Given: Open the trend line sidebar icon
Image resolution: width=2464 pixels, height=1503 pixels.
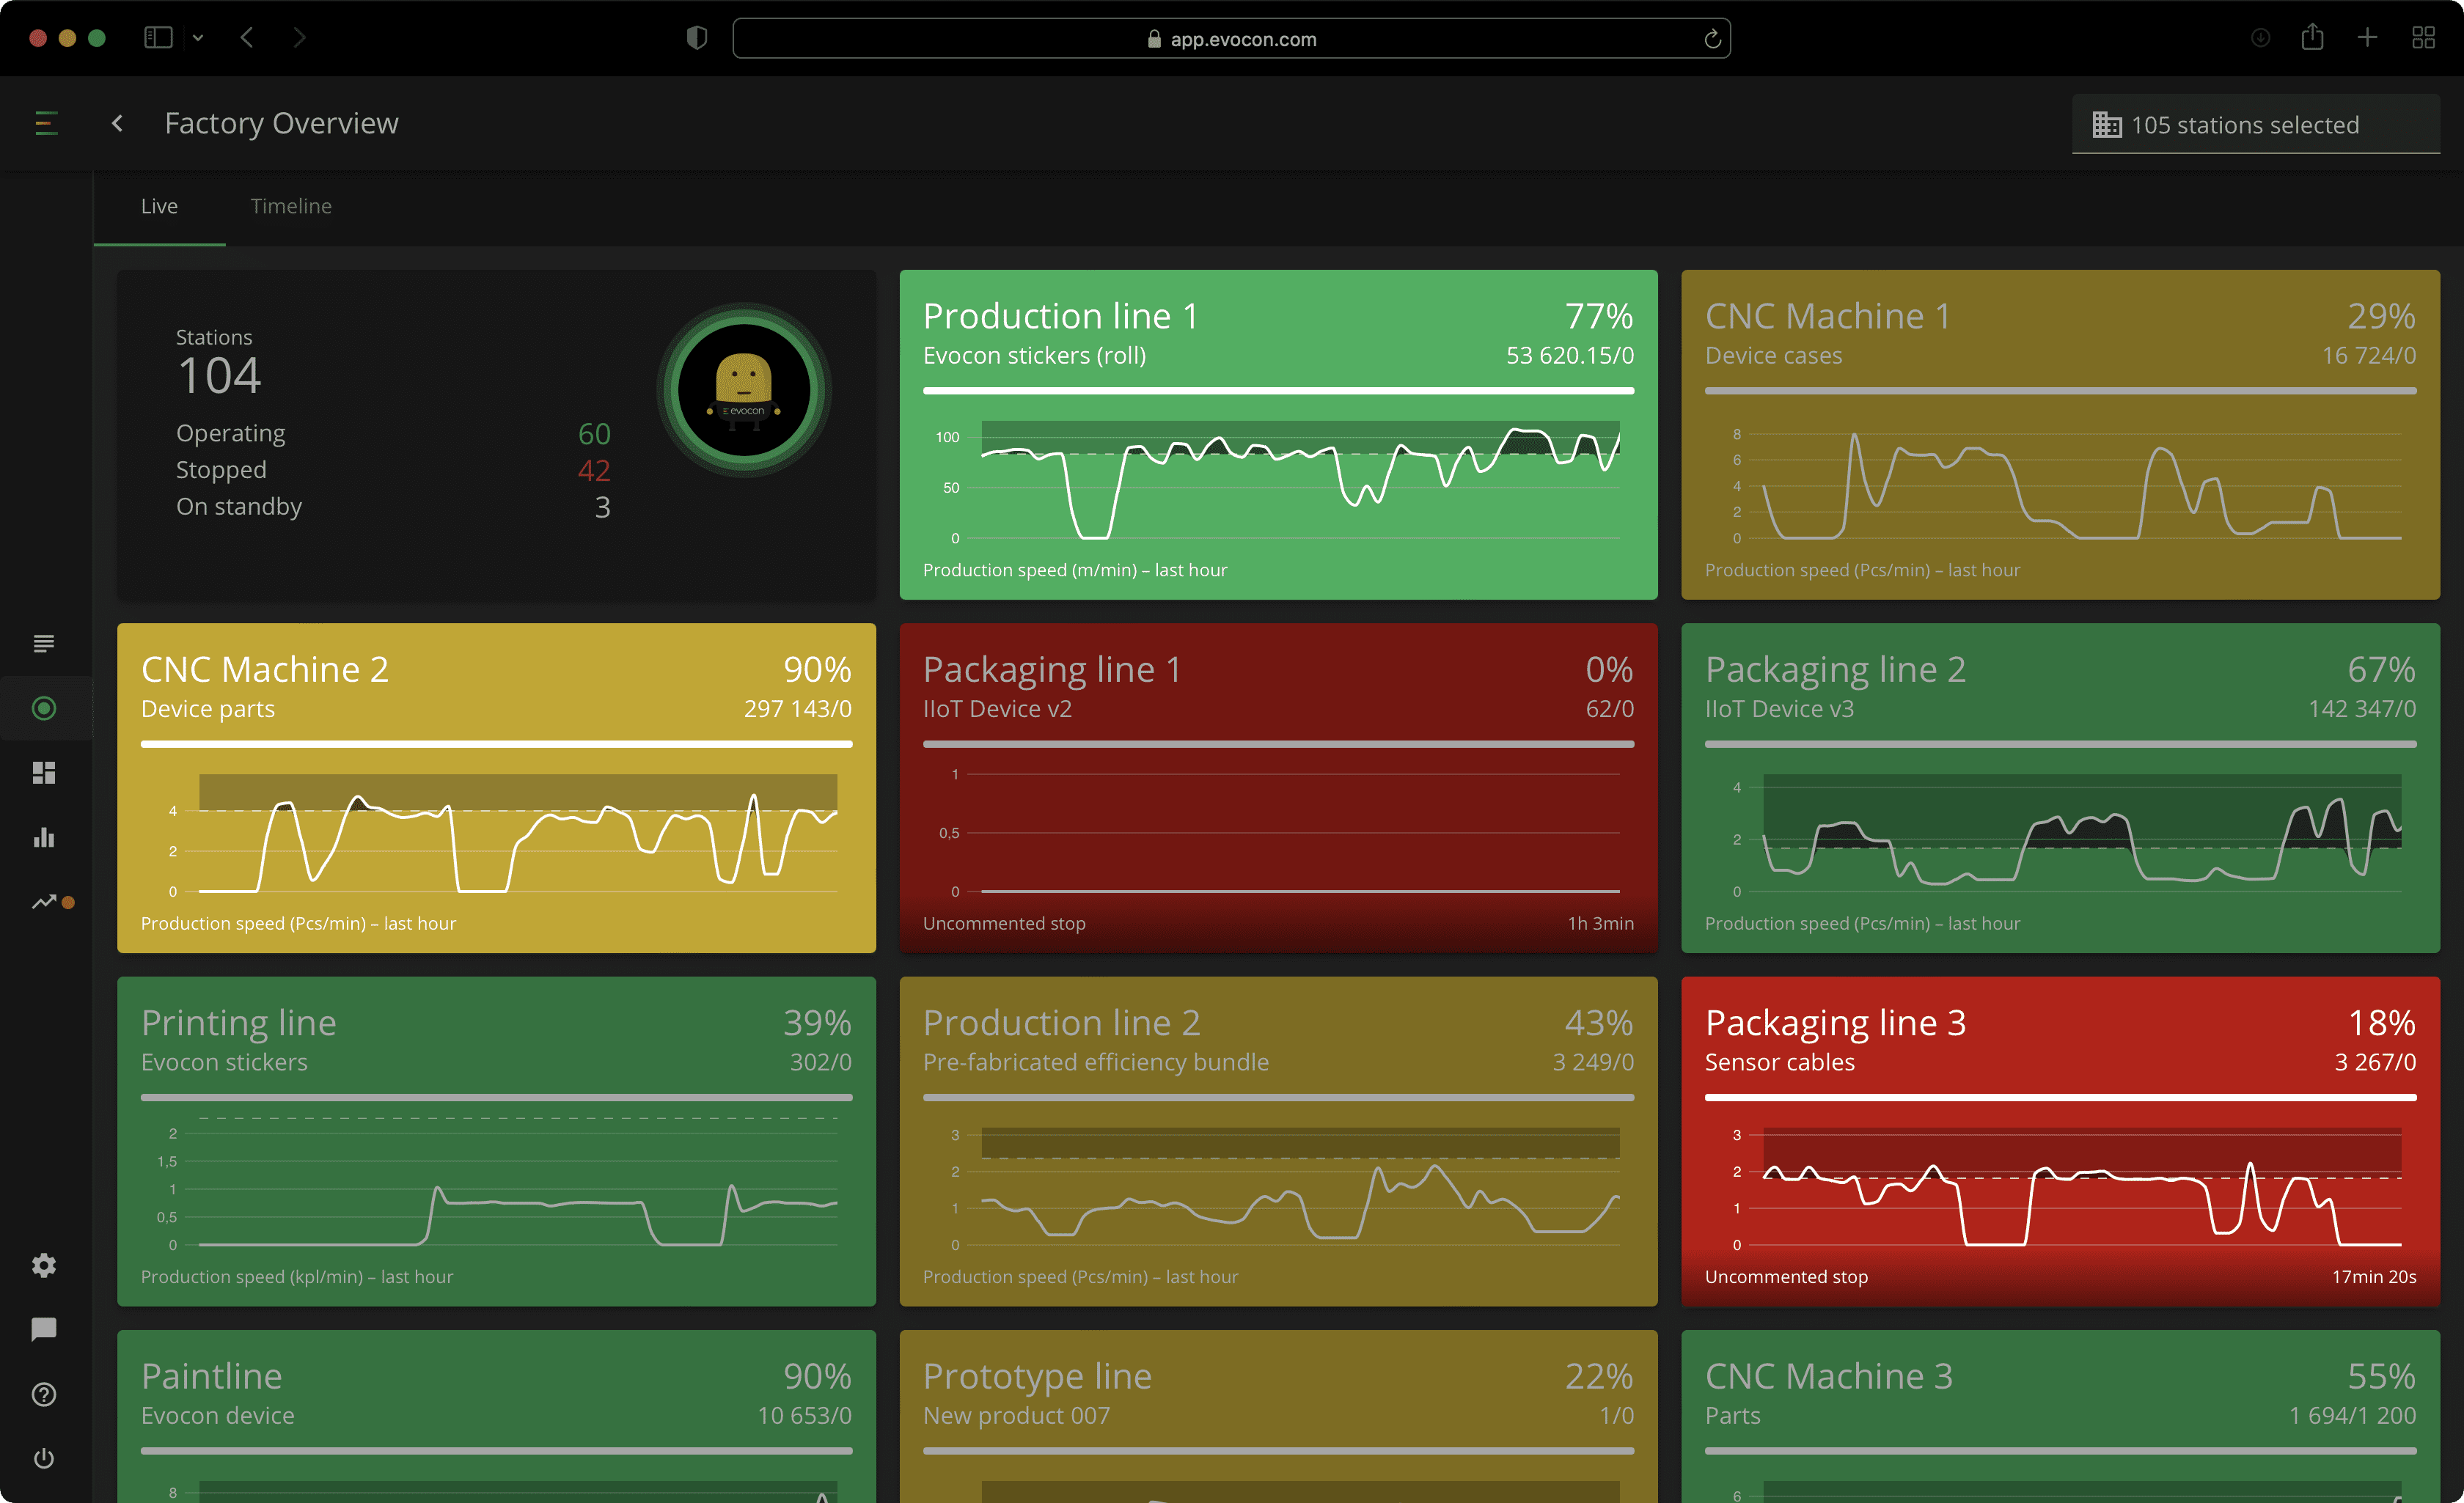Looking at the screenshot, I should point(44,902).
